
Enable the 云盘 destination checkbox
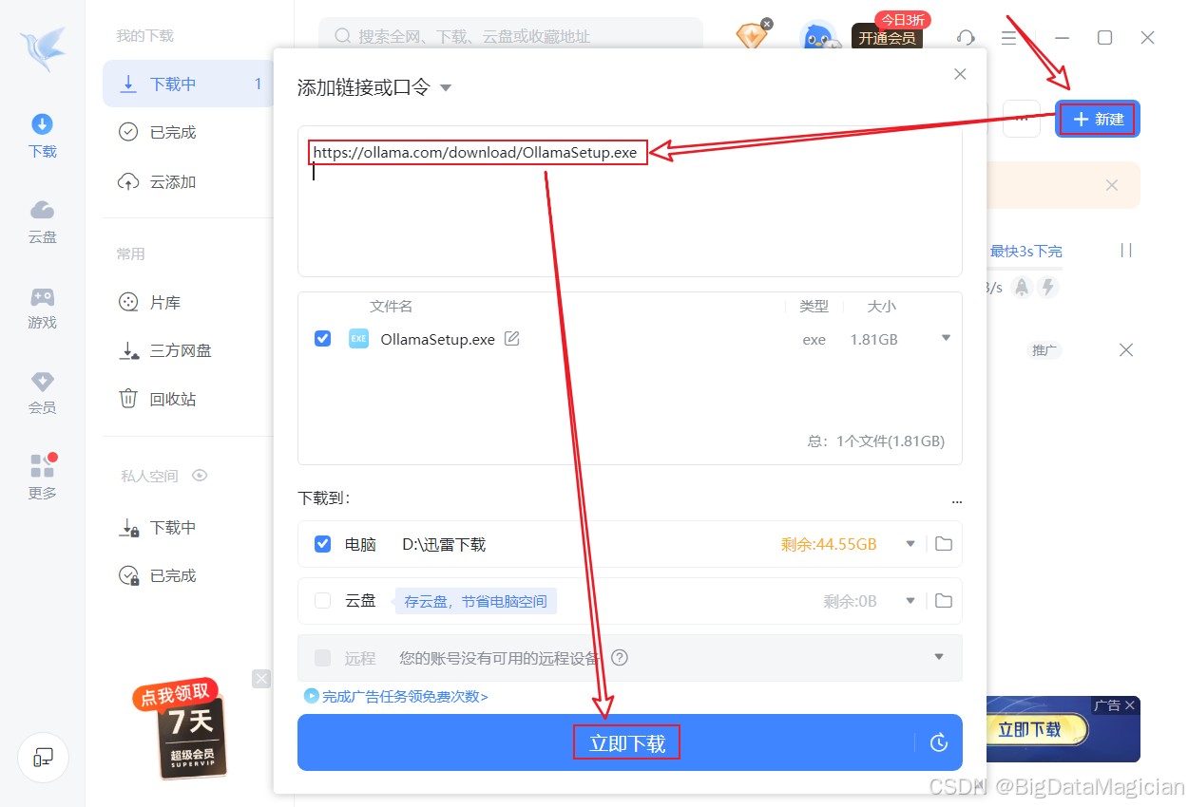[x=323, y=601]
